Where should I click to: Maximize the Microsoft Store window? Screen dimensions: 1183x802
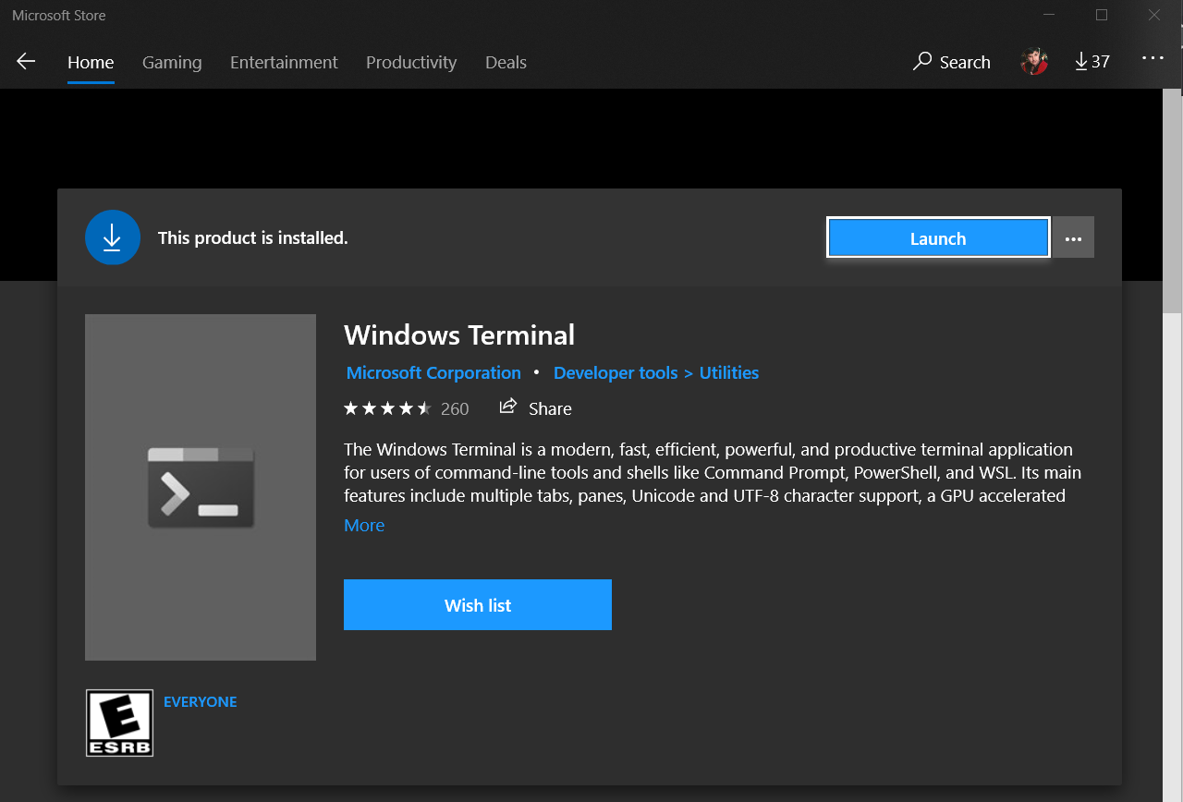click(x=1101, y=15)
